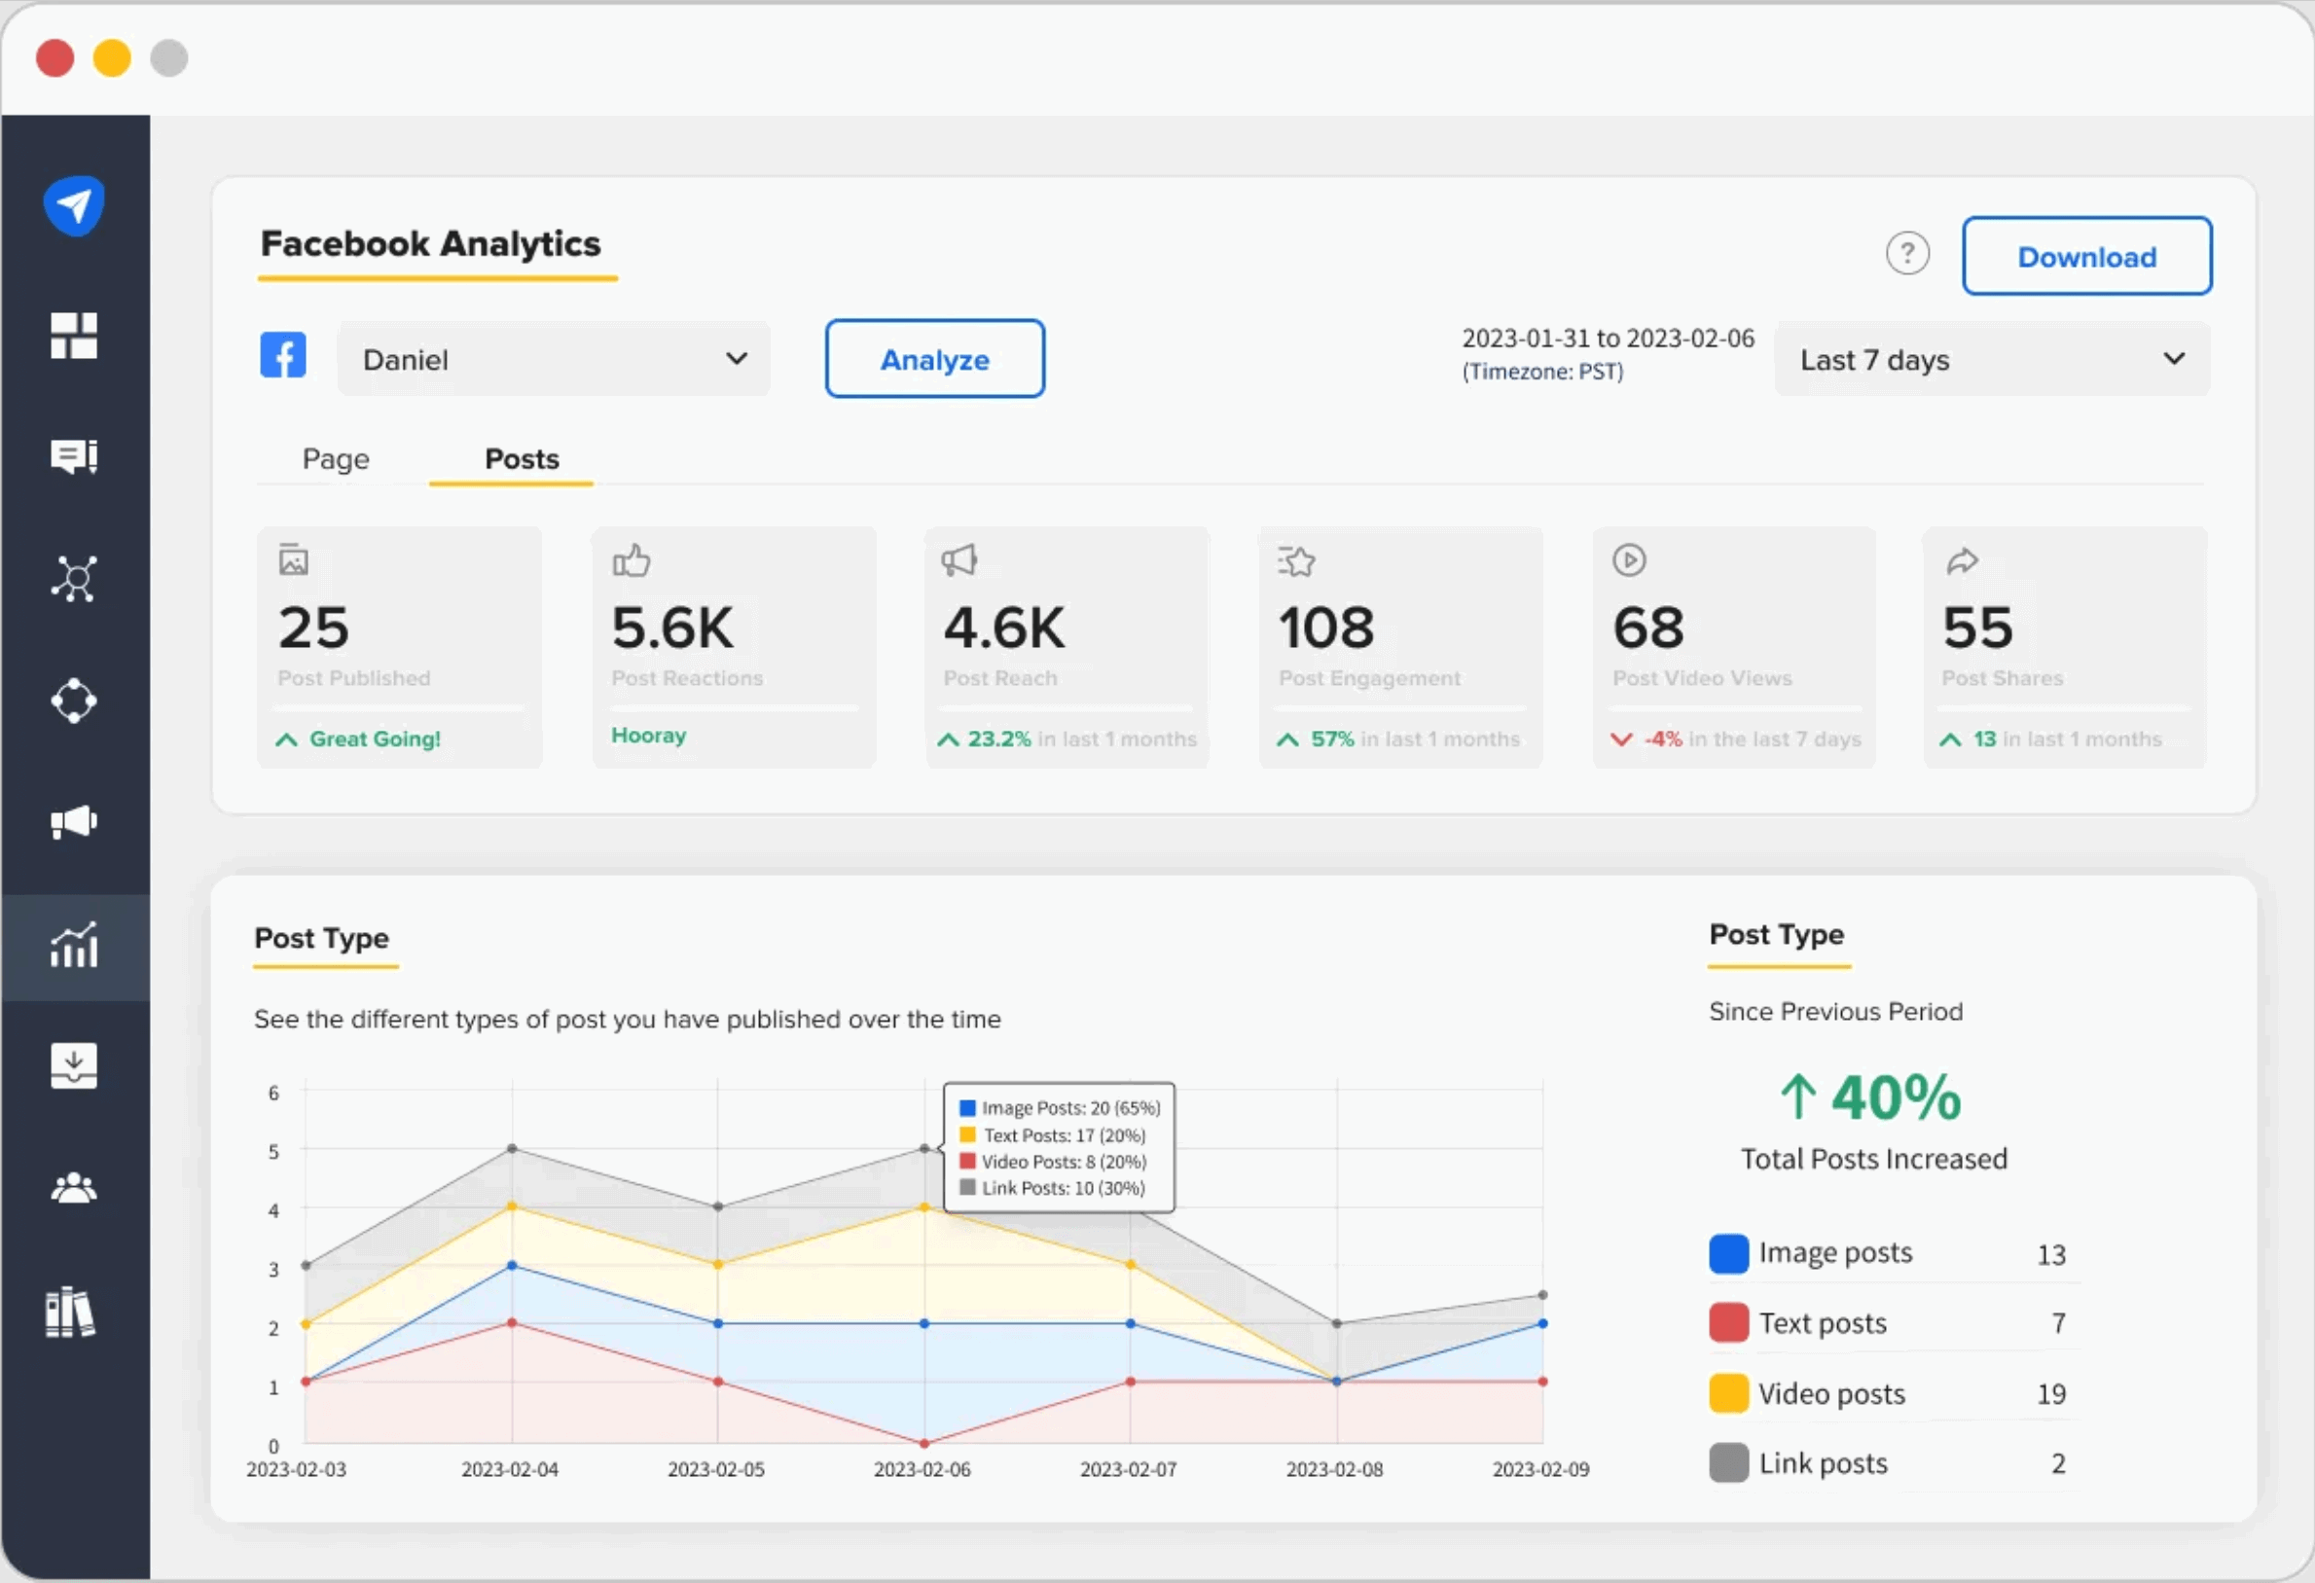Click the Facebook logo next to Daniel

pyautogui.click(x=282, y=356)
